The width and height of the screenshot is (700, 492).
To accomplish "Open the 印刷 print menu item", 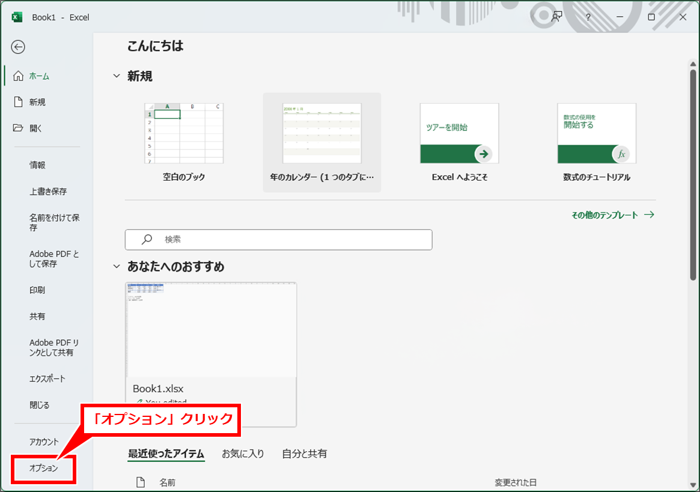I will [37, 290].
